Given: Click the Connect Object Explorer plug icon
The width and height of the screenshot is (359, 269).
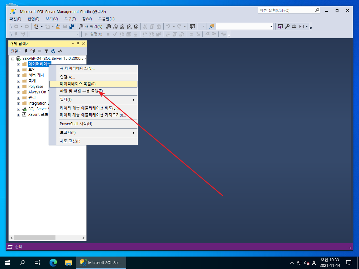Looking at the screenshot, I should [x=26, y=51].
